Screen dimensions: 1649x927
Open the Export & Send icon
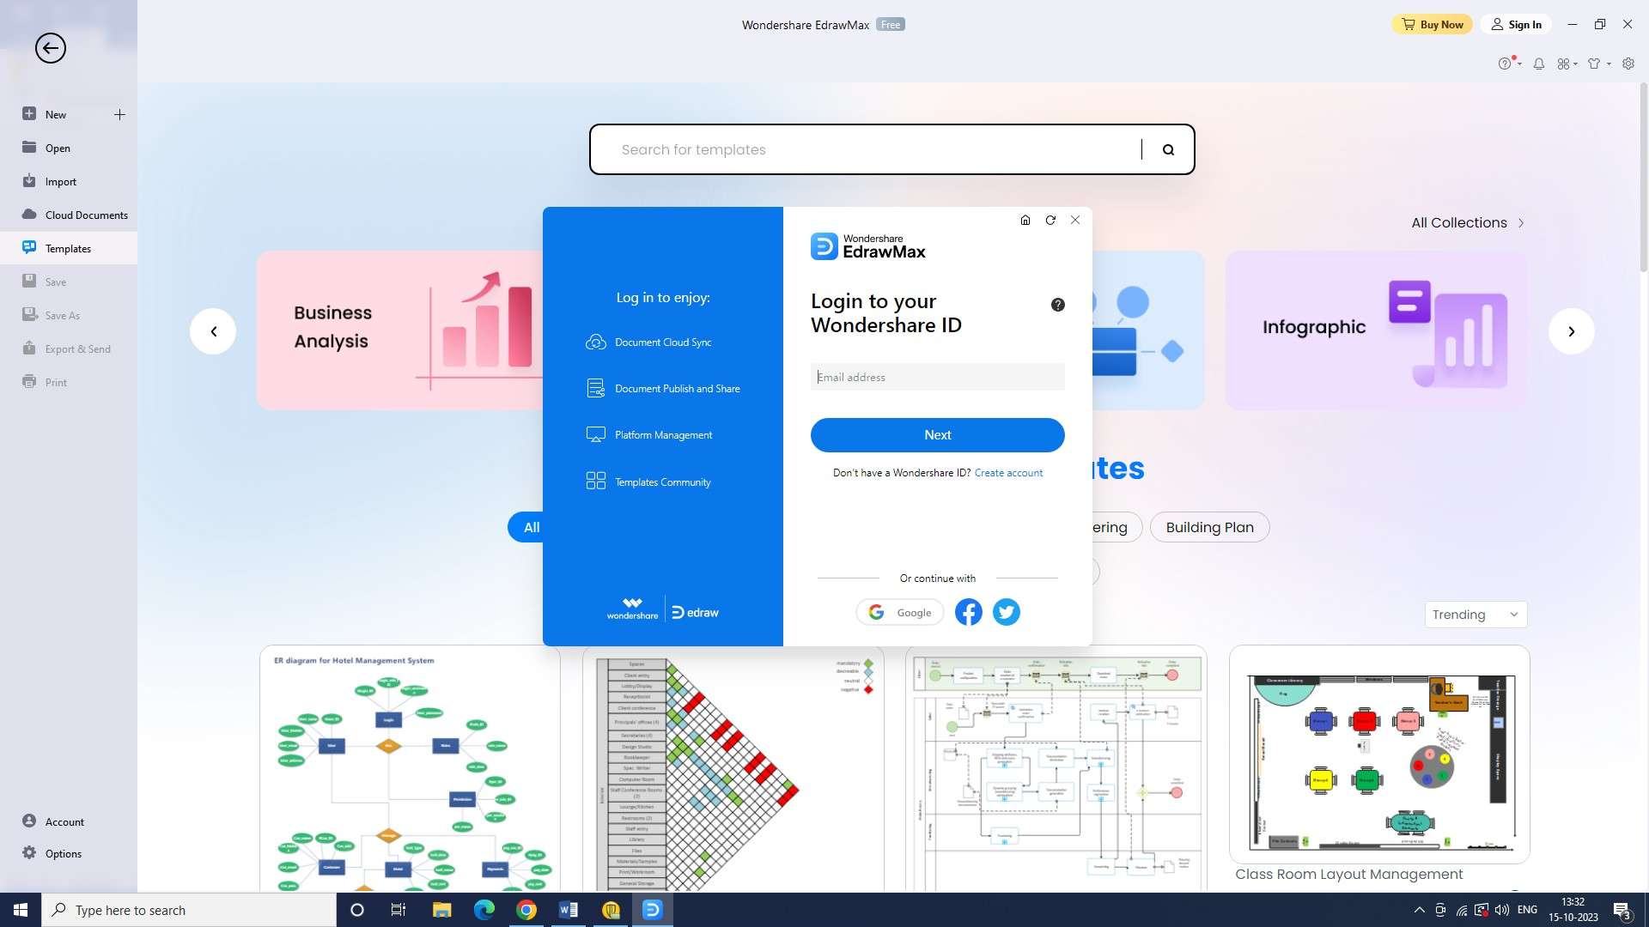(x=29, y=348)
